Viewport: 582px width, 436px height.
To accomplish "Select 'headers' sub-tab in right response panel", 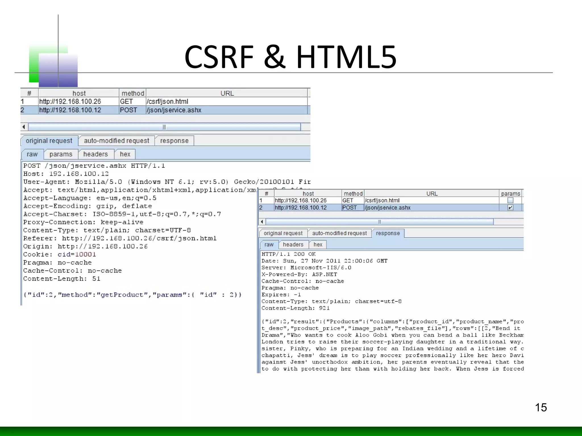I will [293, 245].
